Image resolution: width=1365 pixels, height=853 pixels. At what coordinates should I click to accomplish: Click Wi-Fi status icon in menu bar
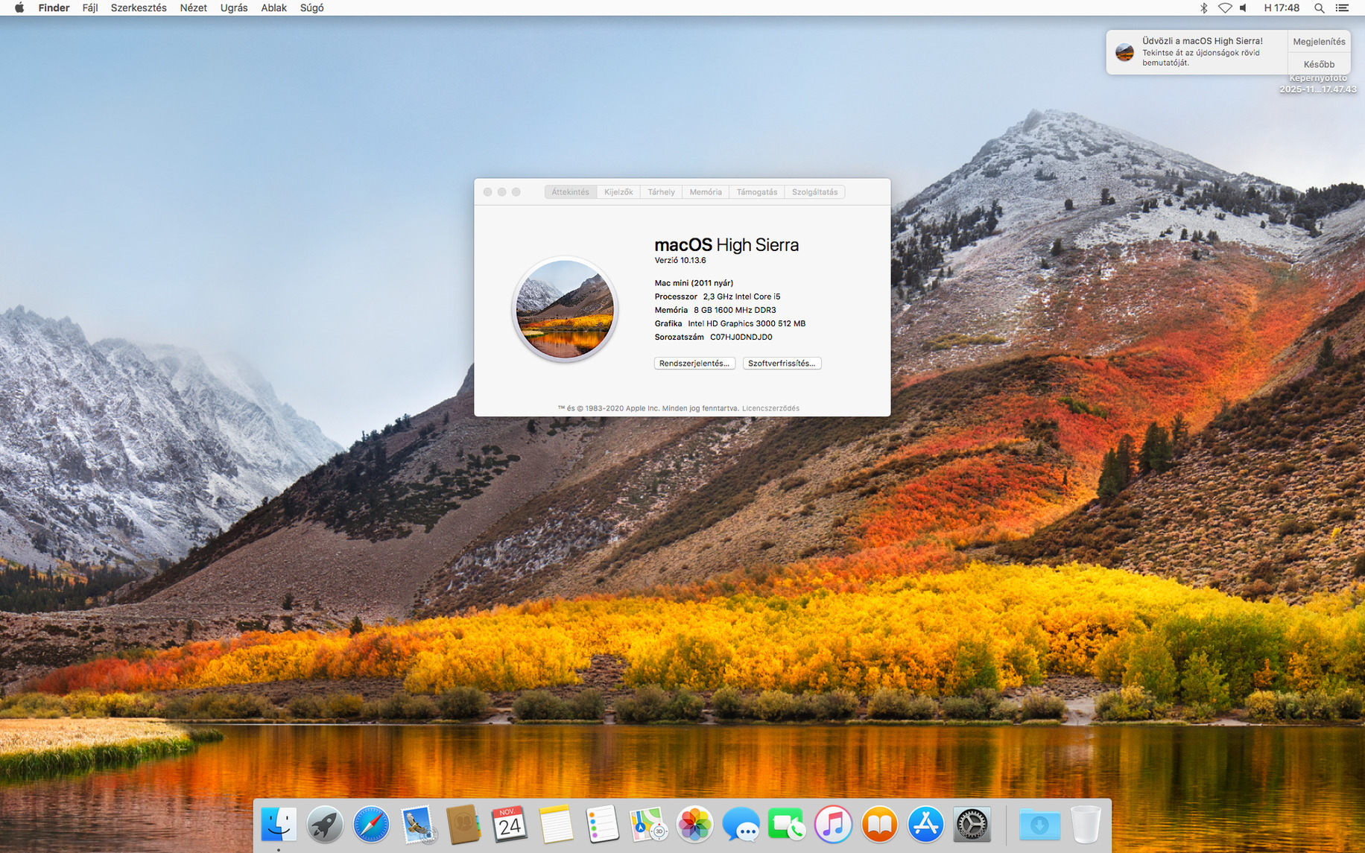tap(1225, 8)
